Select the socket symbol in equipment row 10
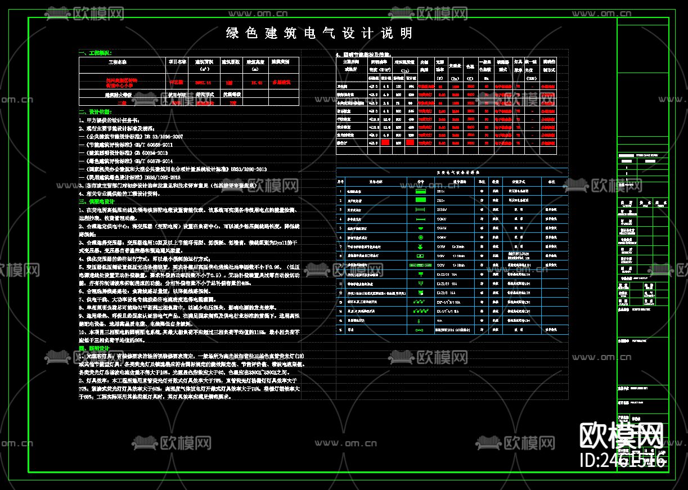The width and height of the screenshot is (688, 490). click(x=421, y=274)
